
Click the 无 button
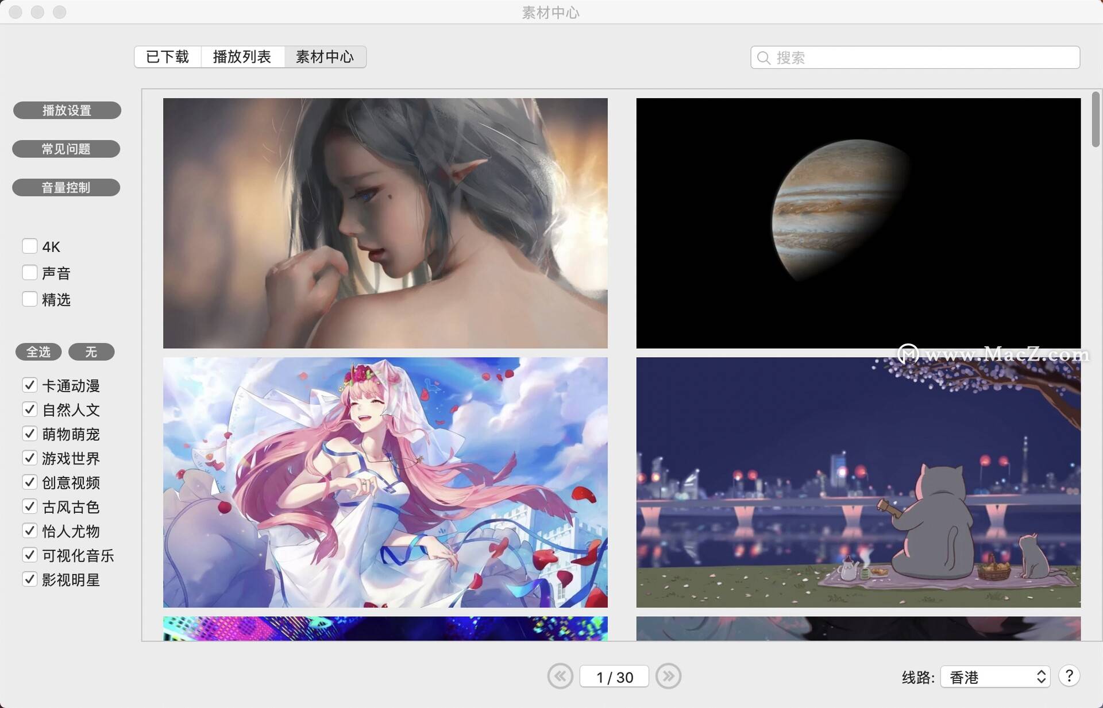(91, 351)
